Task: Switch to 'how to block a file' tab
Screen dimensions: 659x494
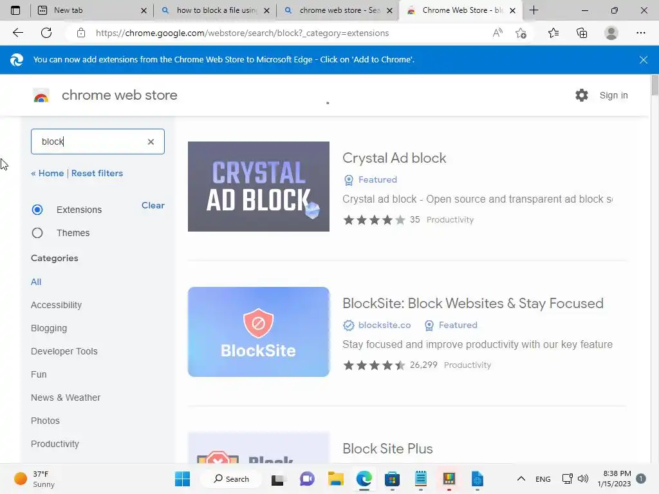Action: tap(215, 10)
